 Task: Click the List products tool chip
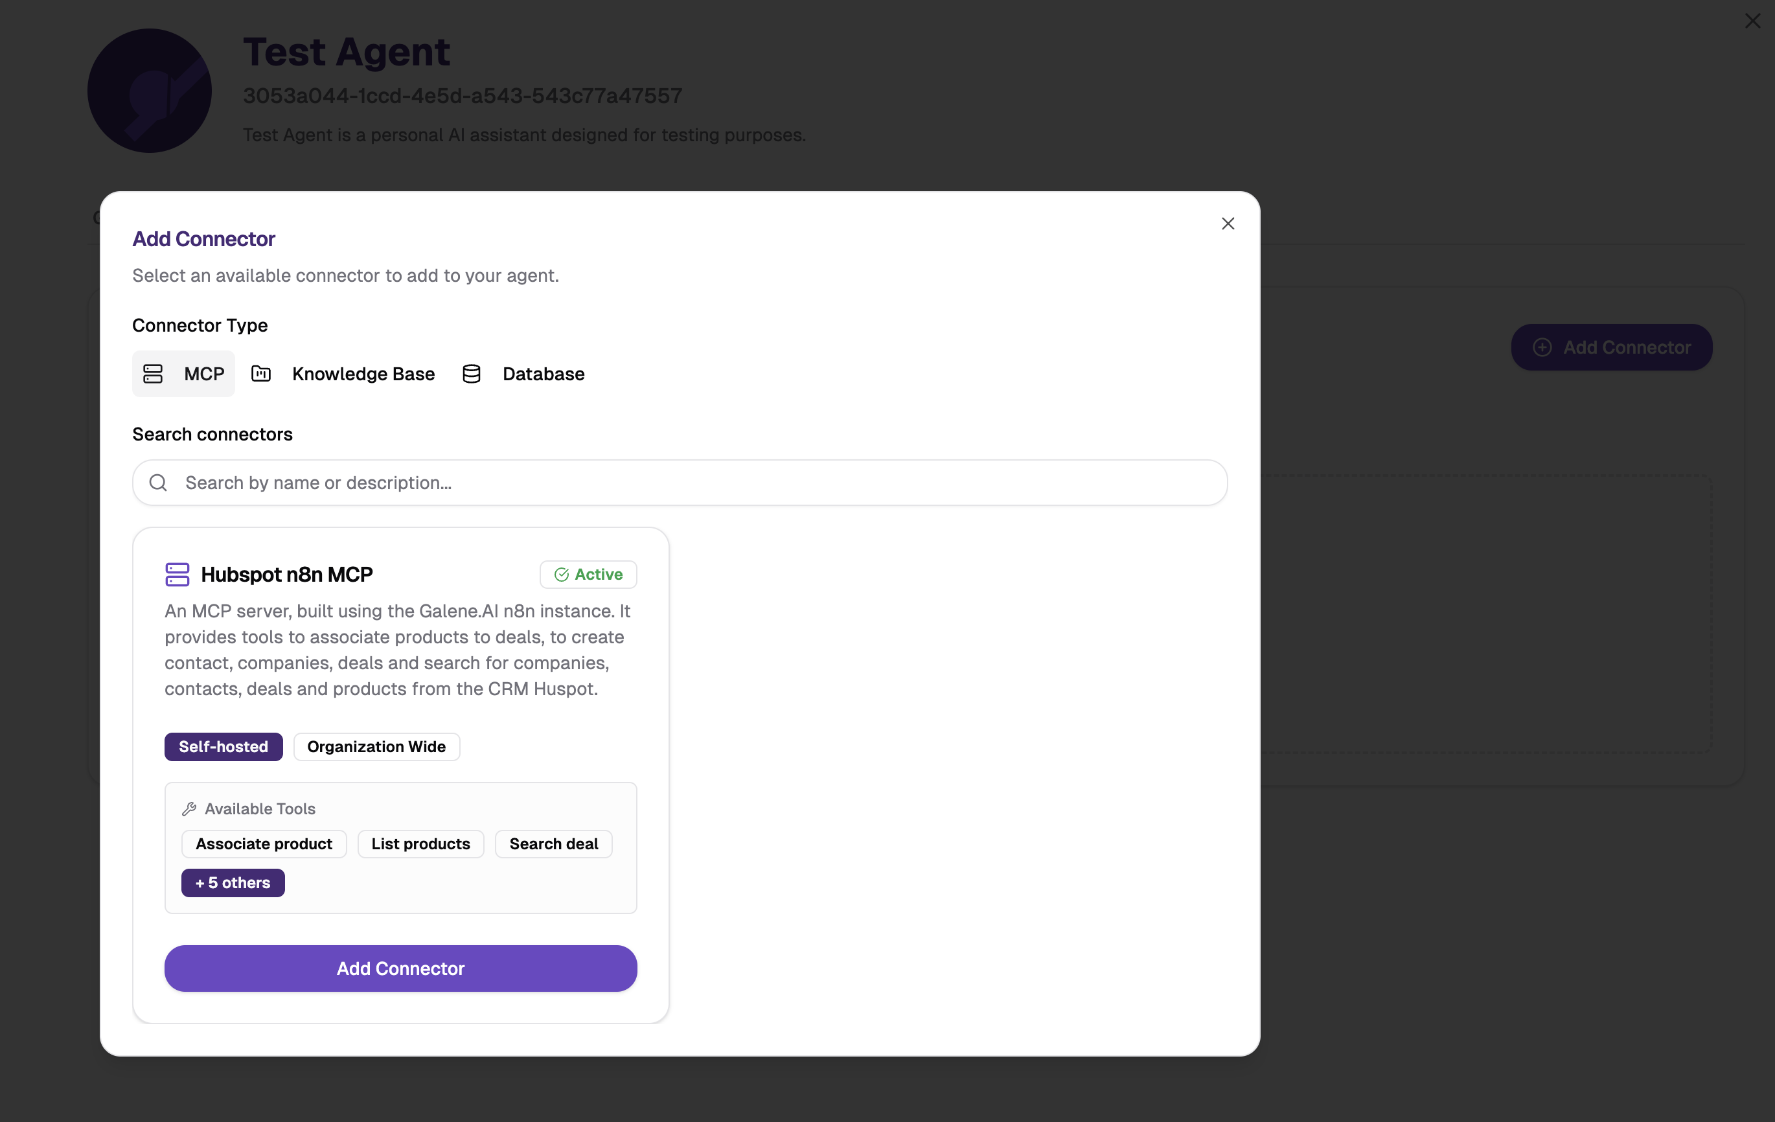421,843
